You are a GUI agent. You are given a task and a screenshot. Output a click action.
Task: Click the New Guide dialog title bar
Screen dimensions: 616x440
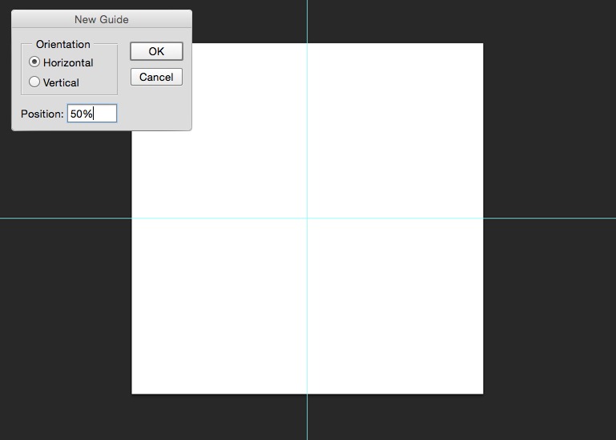point(102,19)
